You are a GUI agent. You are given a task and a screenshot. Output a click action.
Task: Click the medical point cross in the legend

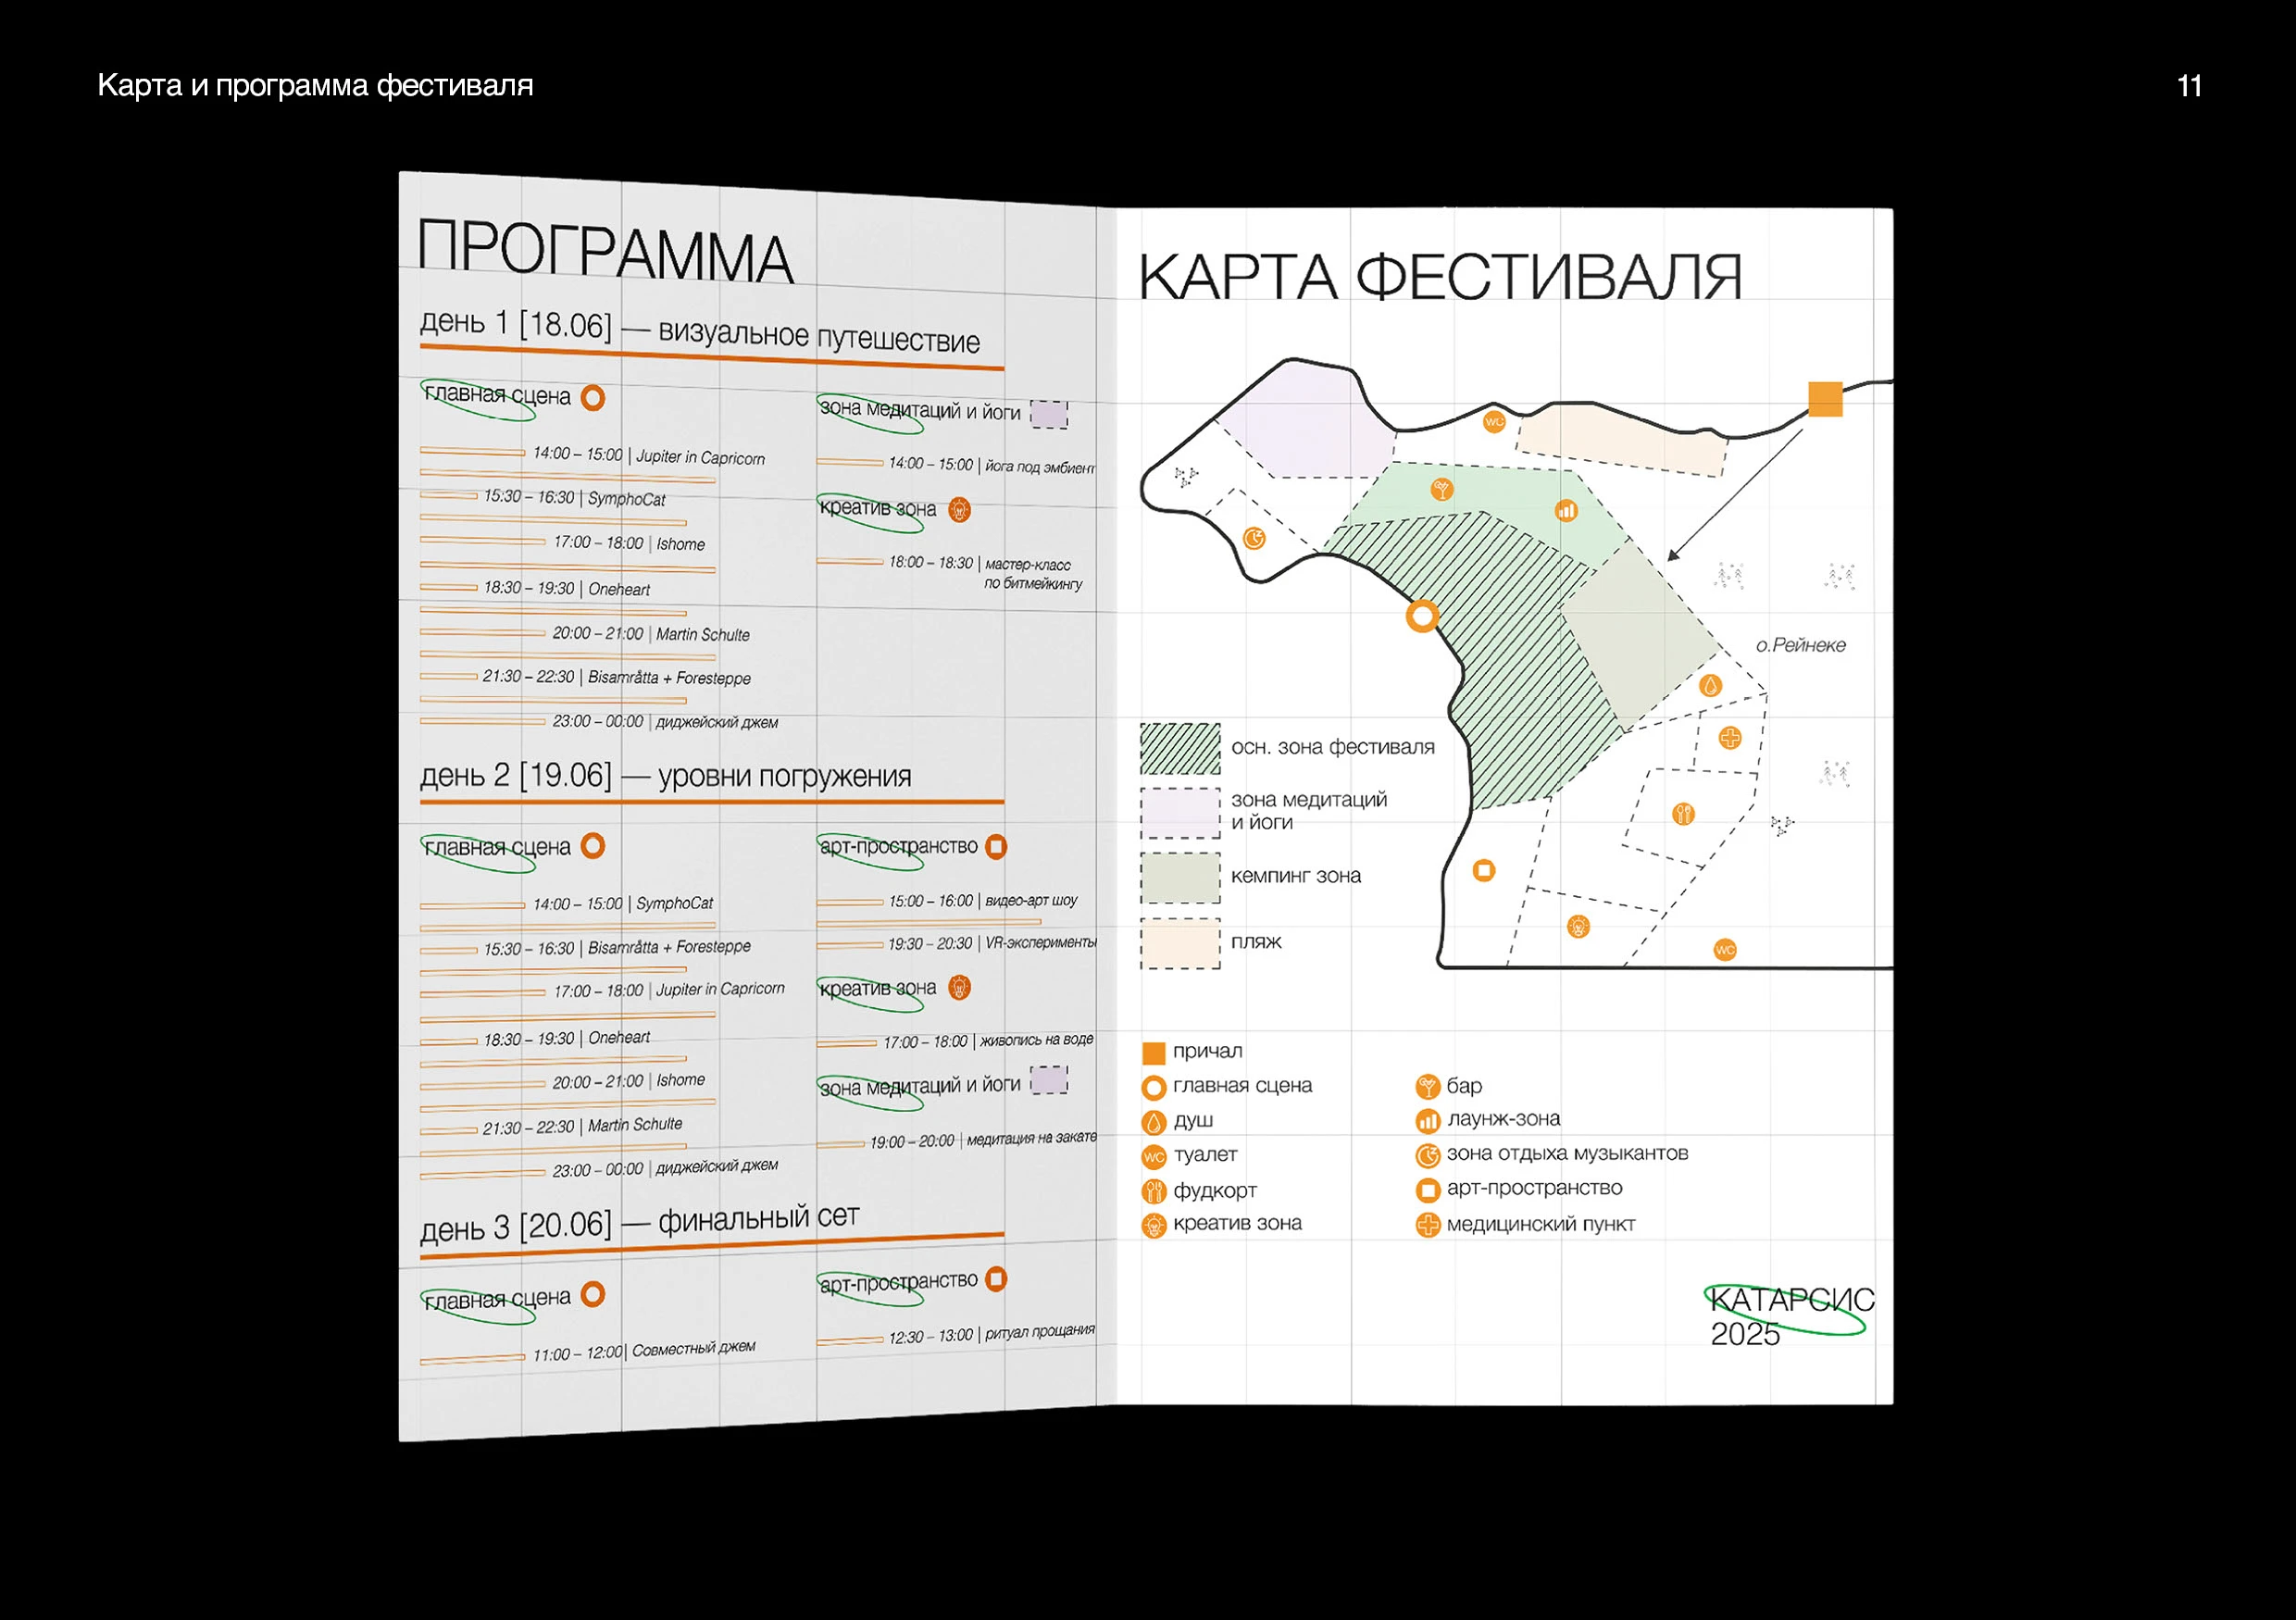1427,1225
